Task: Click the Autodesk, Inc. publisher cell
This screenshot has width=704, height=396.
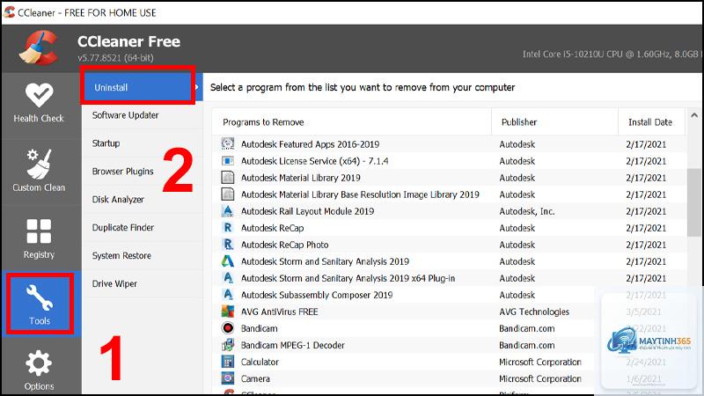Action: click(527, 211)
